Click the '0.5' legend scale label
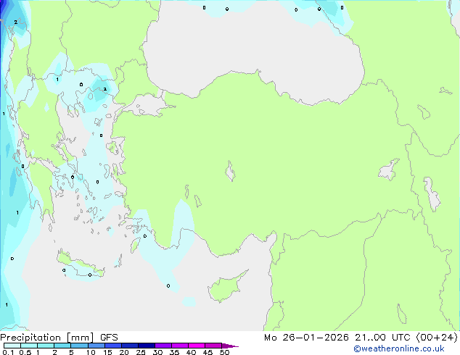Viewport: 460px width, 355px height. 25,352
